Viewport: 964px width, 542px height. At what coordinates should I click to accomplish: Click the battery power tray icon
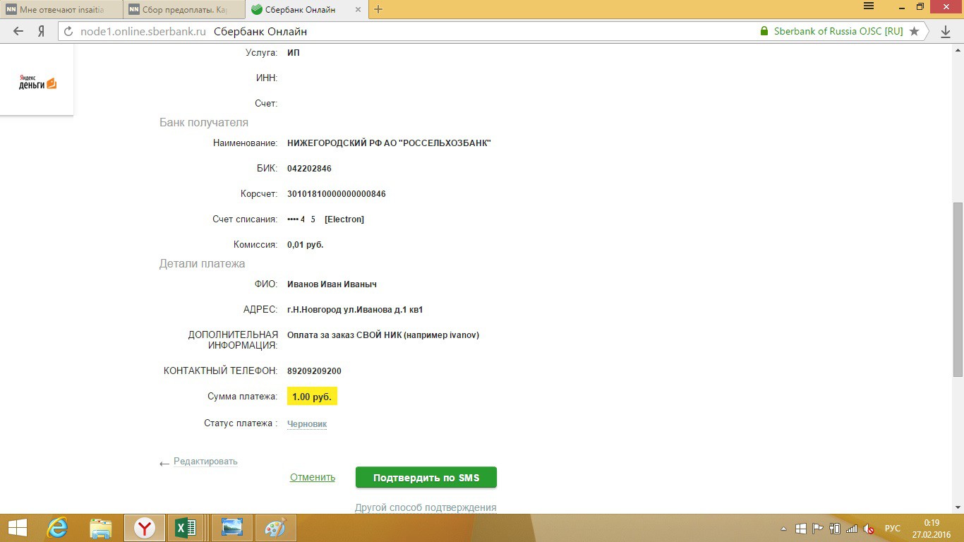click(835, 529)
